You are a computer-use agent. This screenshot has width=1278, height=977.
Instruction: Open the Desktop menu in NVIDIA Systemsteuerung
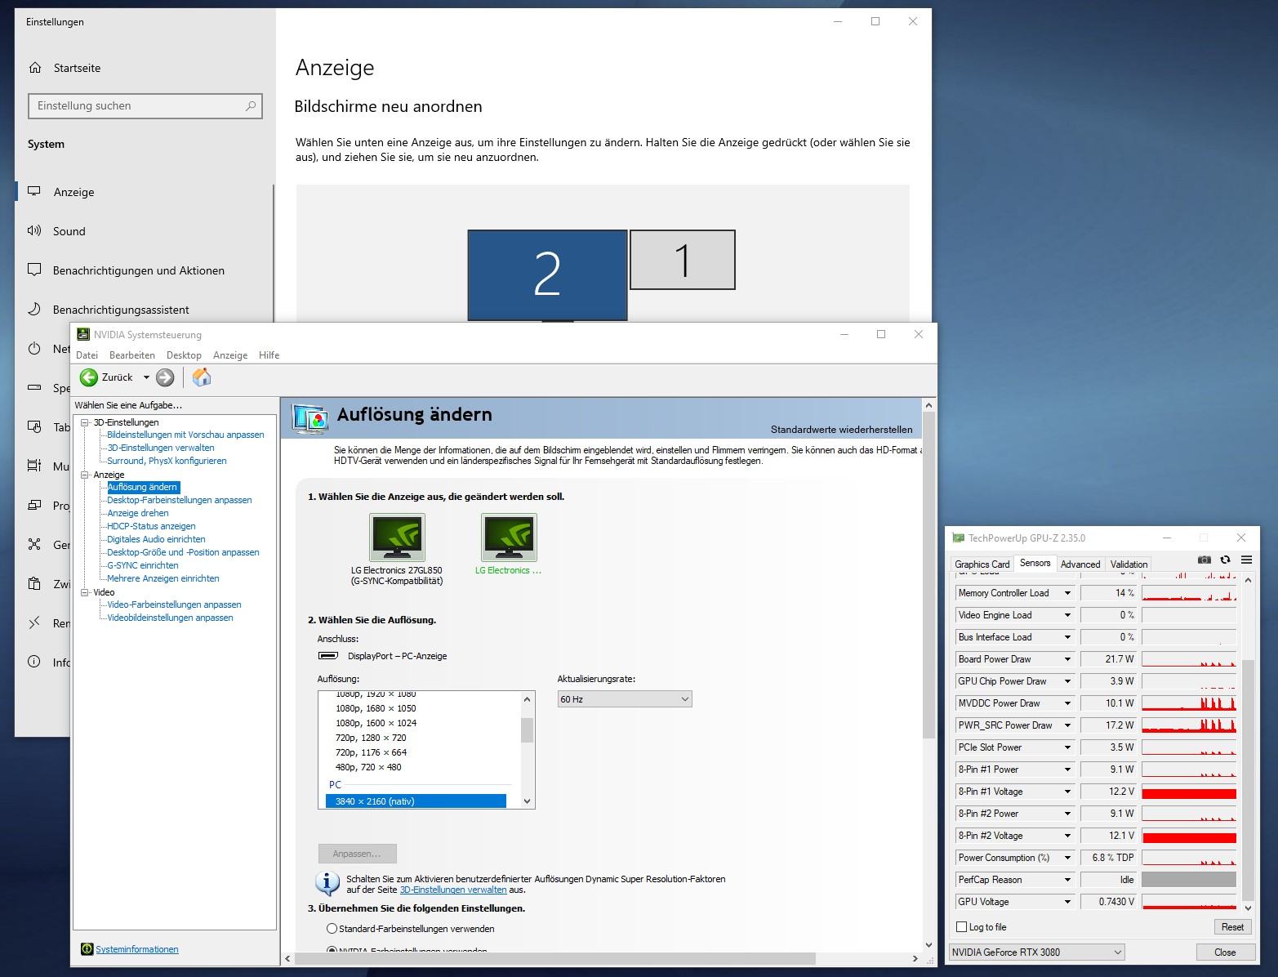point(184,355)
